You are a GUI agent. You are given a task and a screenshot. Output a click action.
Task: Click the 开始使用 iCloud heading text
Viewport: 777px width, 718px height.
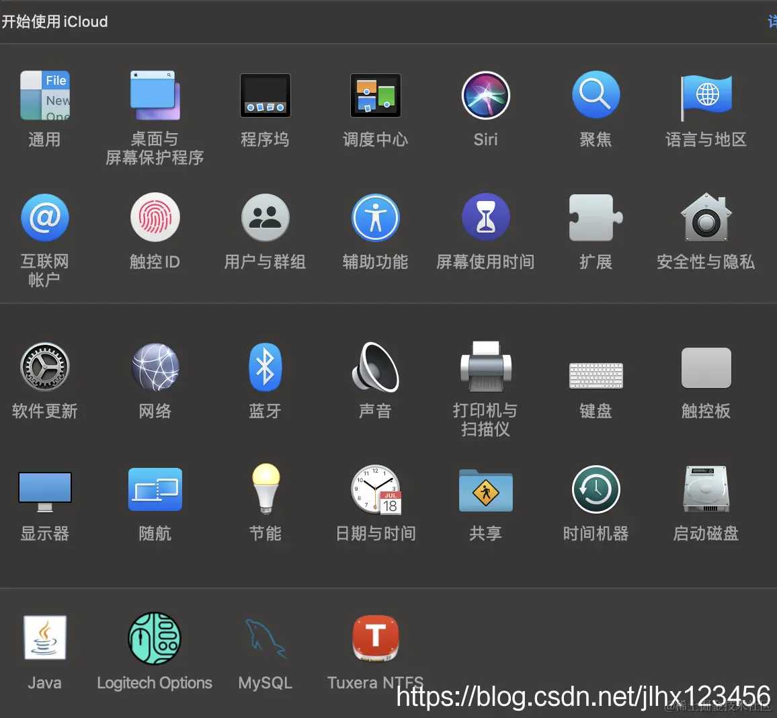coord(54,22)
